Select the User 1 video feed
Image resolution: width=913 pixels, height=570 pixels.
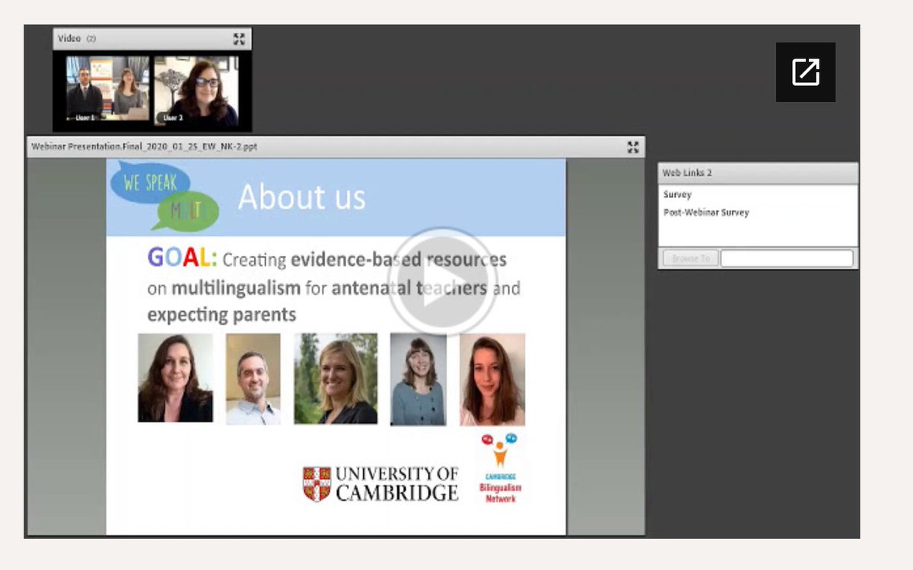point(107,89)
